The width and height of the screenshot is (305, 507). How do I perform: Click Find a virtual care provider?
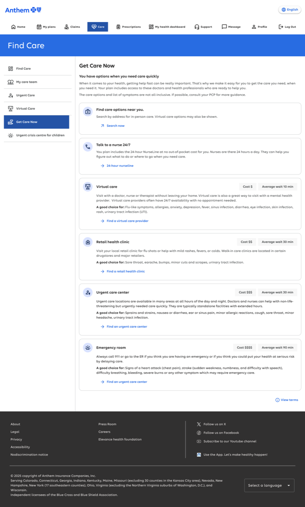pos(124,221)
